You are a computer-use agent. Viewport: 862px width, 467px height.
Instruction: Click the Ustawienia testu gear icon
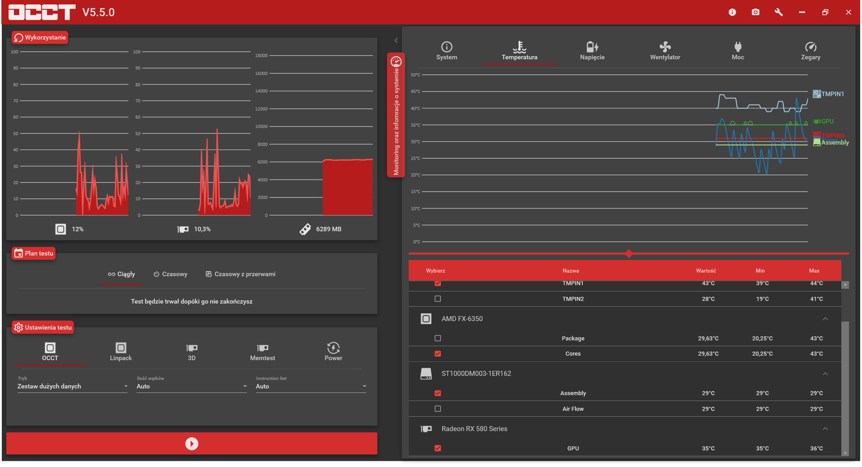(x=18, y=327)
